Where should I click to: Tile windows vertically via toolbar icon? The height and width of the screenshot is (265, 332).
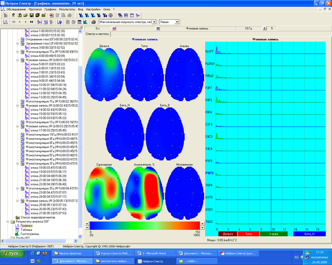[x=132, y=15]
